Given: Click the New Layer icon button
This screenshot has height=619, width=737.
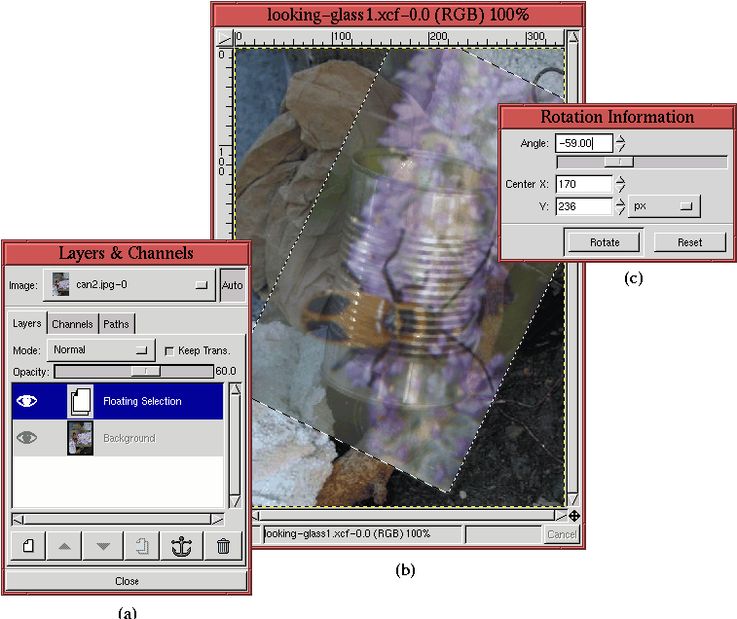Looking at the screenshot, I should tap(29, 546).
